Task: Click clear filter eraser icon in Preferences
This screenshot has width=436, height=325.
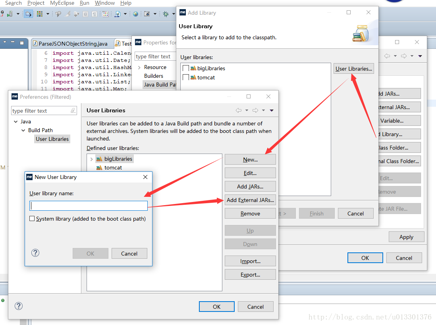Action: click(73, 111)
